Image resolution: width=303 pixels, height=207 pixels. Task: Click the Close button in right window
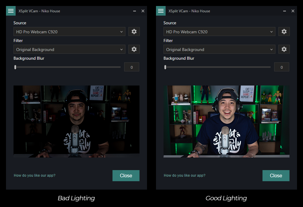coord(276,175)
